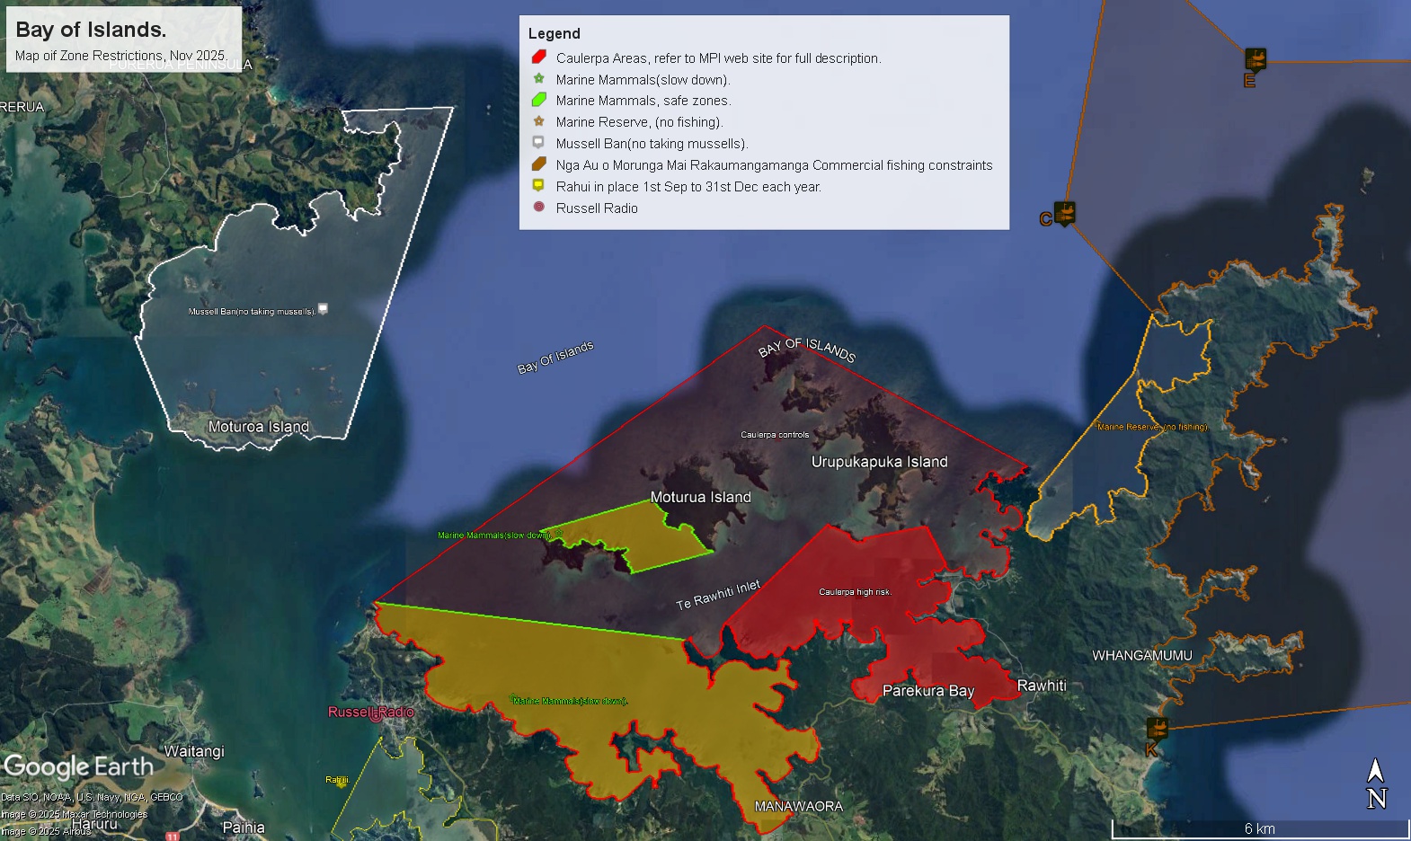Click the green Marine Mammals safe zones swatch
This screenshot has height=841, width=1411.
(x=538, y=100)
